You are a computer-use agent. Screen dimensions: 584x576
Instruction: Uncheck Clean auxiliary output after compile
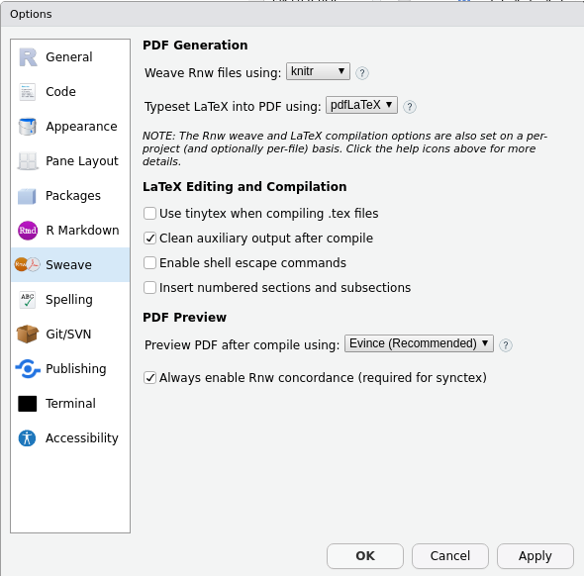(x=149, y=239)
